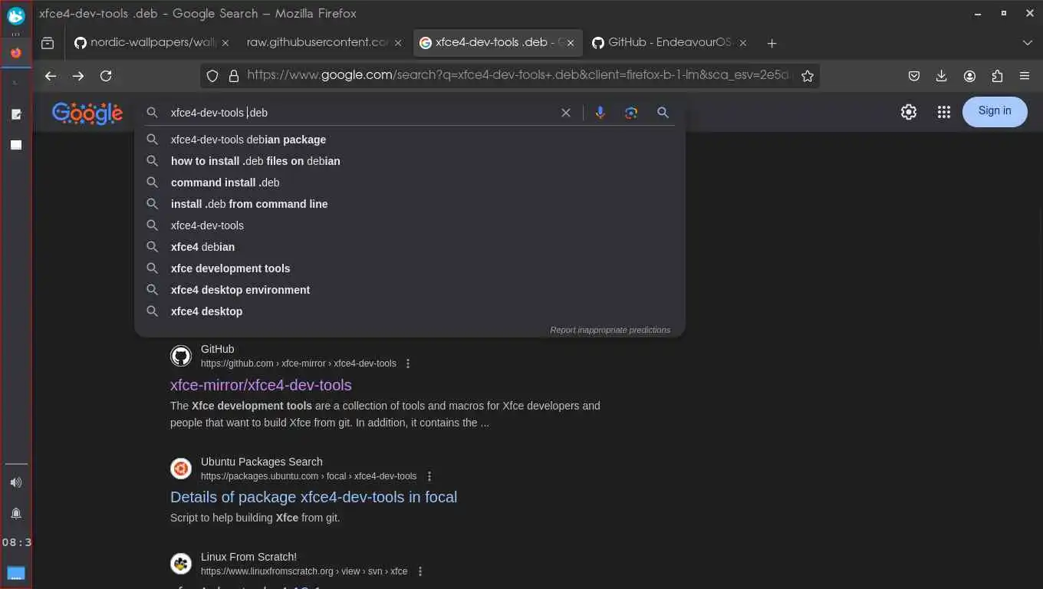
Task: Clear the Google search box text
Action: point(566,113)
